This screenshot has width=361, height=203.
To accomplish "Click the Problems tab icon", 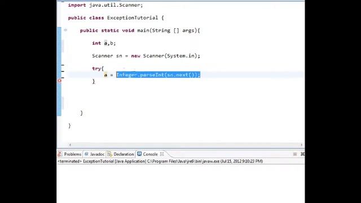I will (x=60, y=154).
